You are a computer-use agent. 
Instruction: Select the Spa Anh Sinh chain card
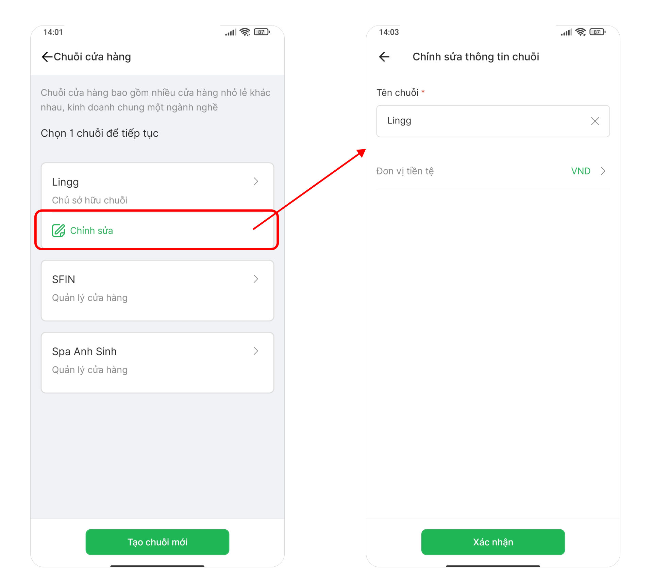click(157, 362)
